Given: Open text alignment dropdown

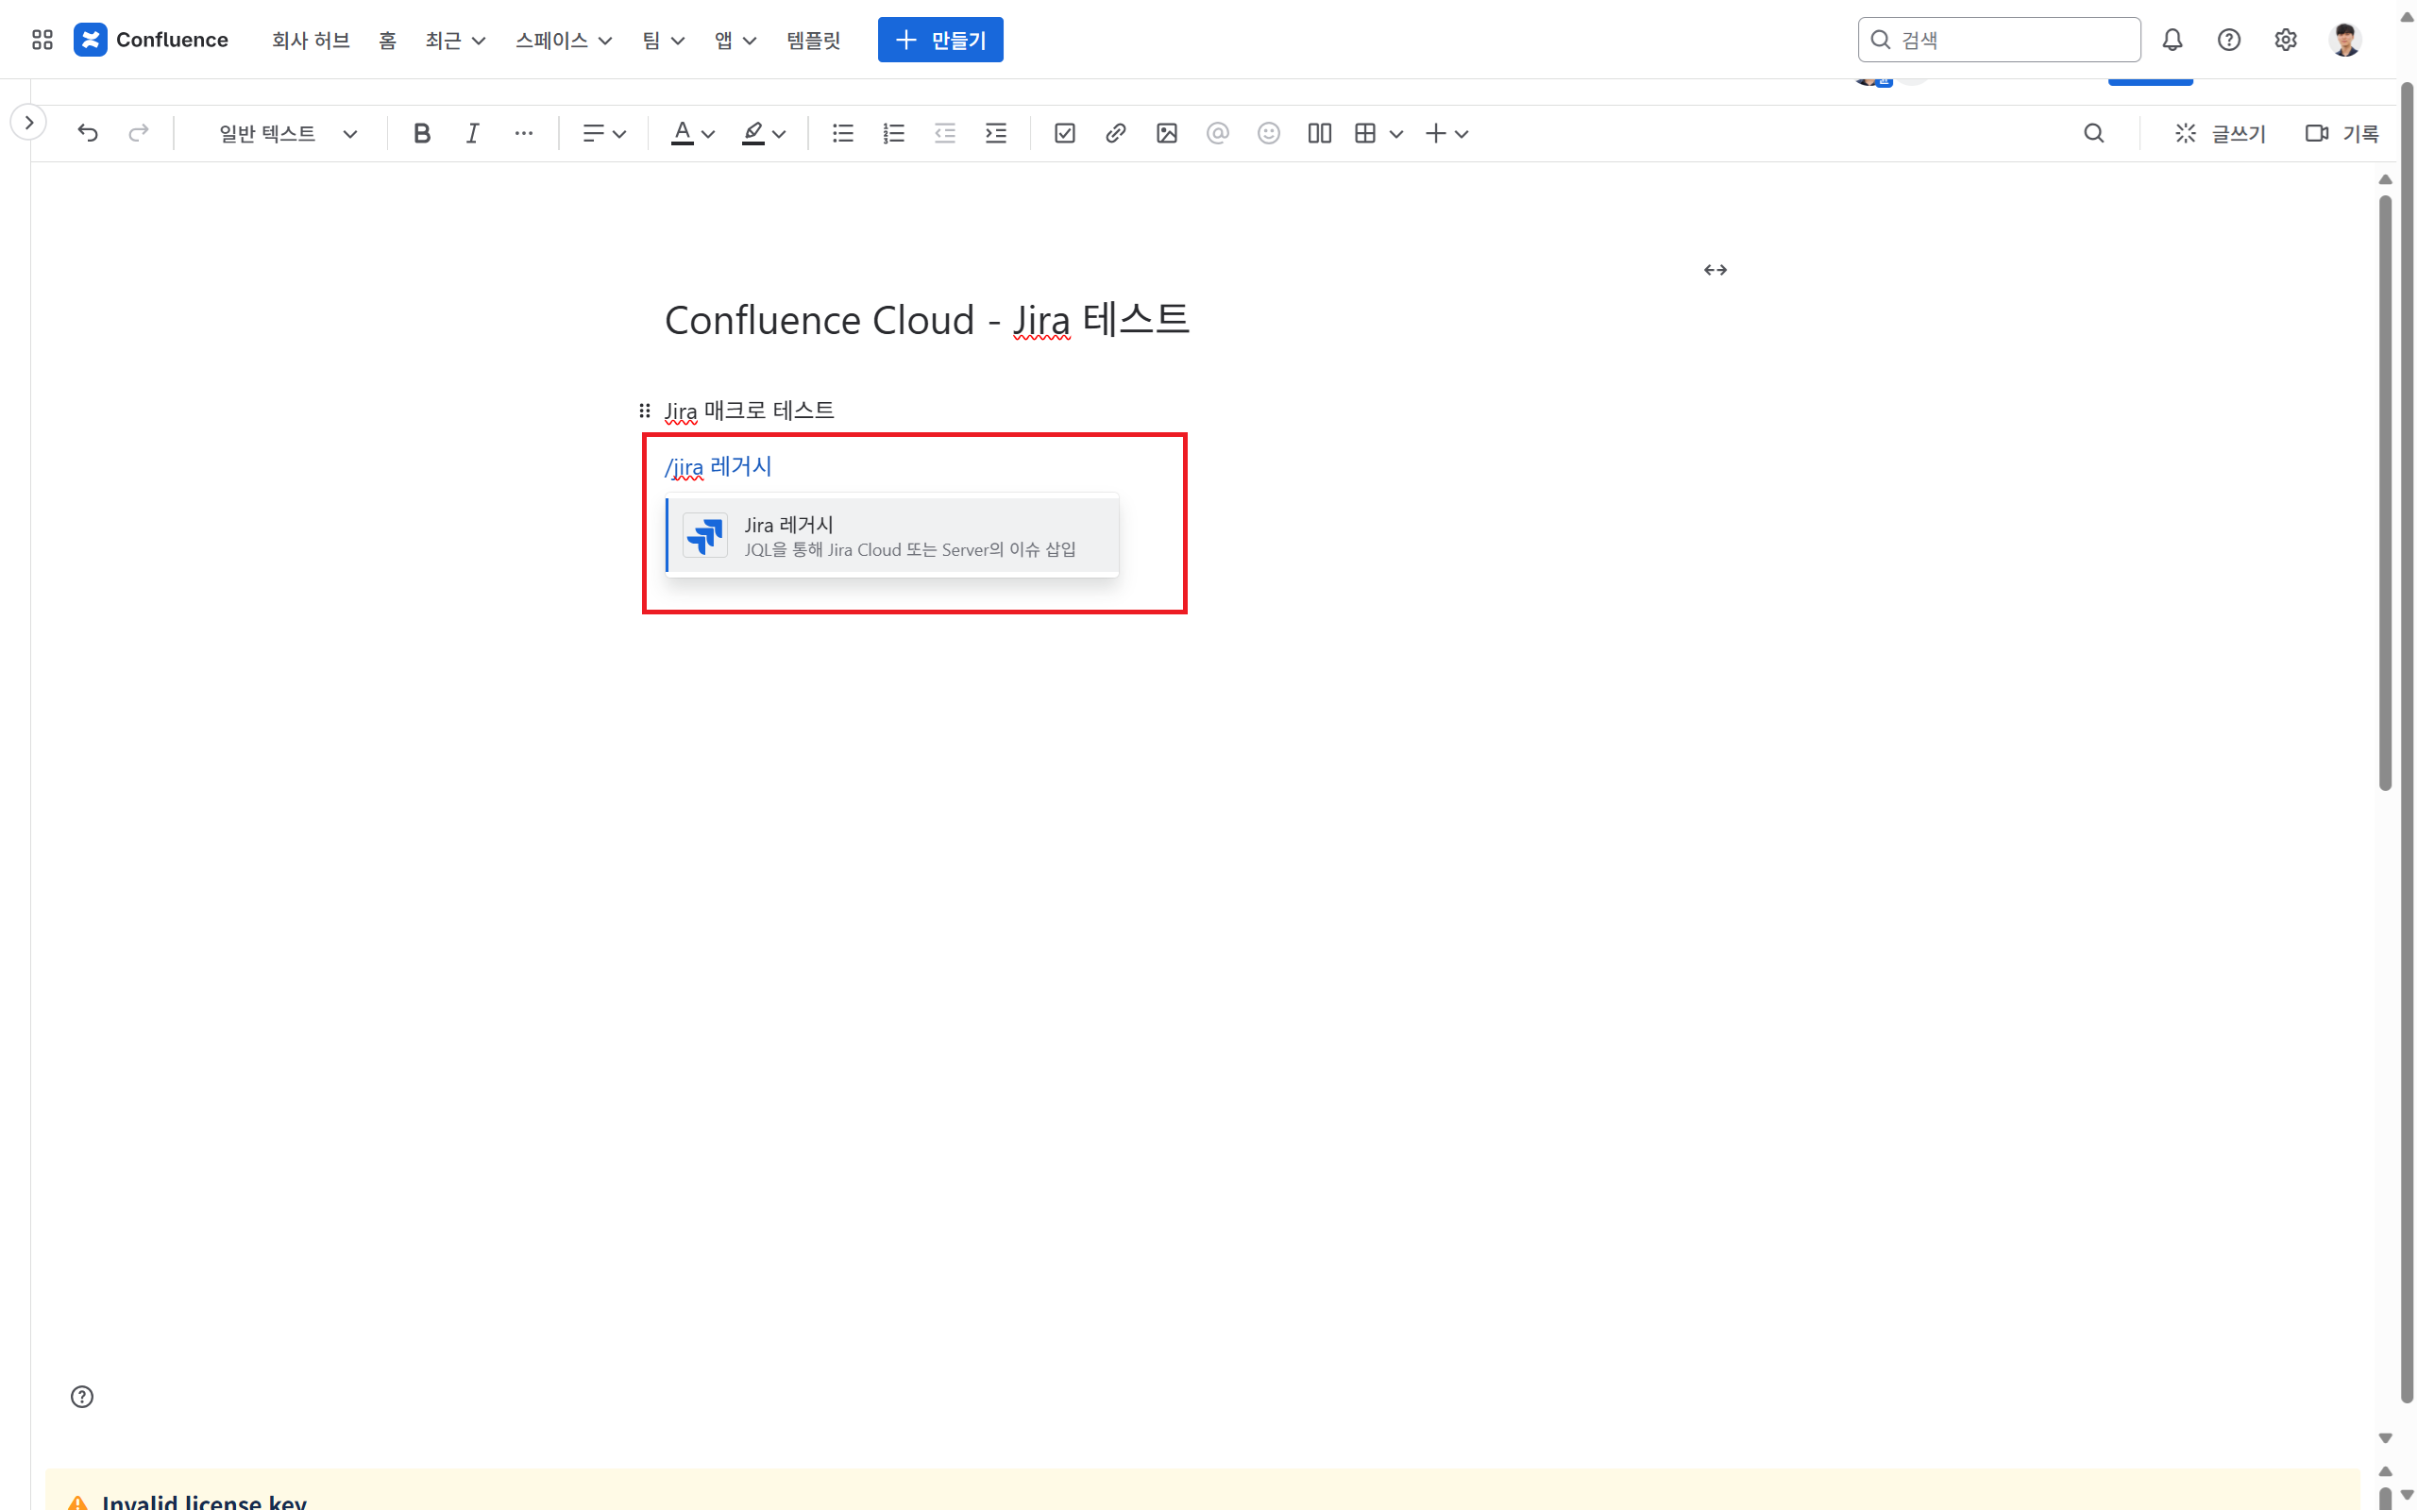Looking at the screenshot, I should click(x=604, y=133).
